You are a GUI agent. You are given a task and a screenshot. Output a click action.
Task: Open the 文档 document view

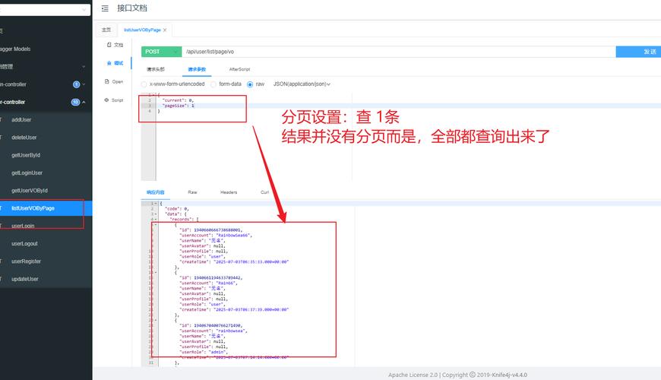pos(115,45)
